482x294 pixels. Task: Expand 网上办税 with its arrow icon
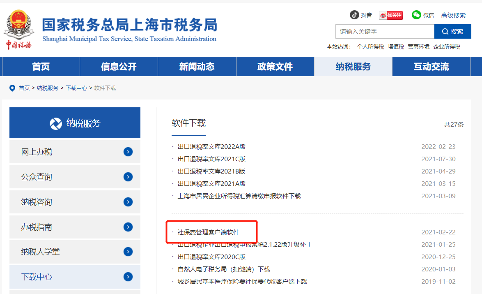tap(128, 152)
